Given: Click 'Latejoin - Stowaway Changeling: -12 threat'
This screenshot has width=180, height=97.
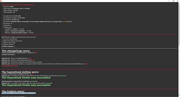Looking at the screenshot, I should [18, 31].
